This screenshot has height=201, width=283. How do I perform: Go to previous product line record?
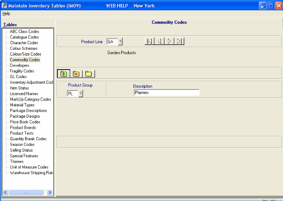(159, 41)
